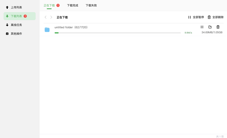This screenshot has height=138, width=227.
Task: Open download location of untitled folder
Action: [210, 27]
